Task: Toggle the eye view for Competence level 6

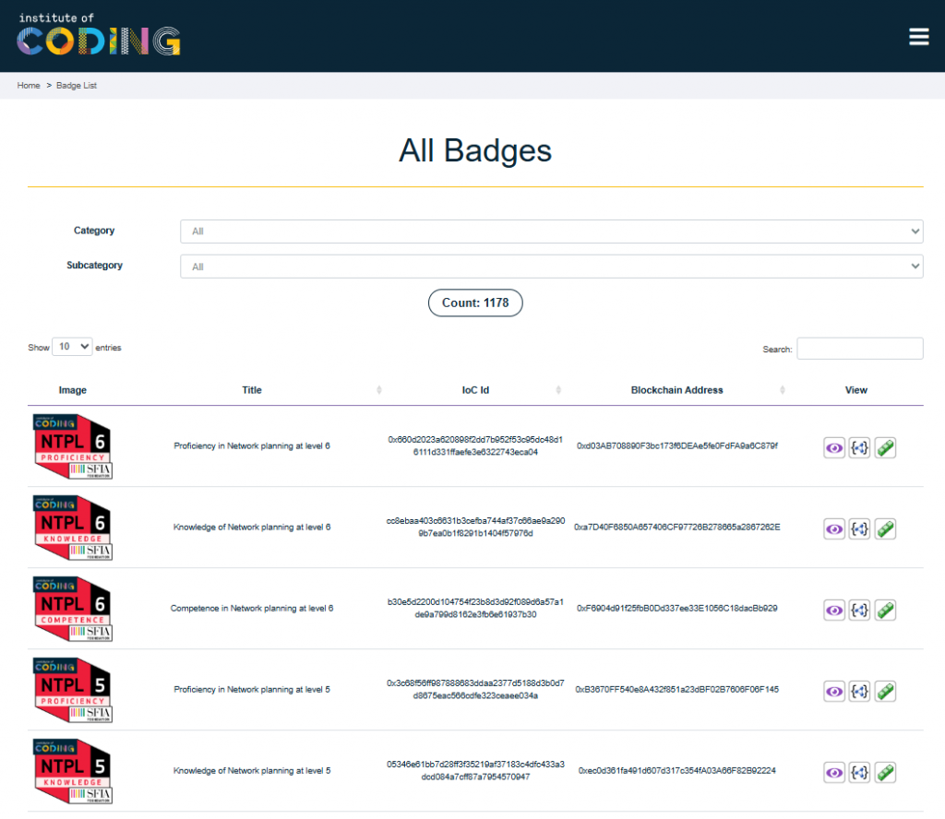Action: (834, 610)
